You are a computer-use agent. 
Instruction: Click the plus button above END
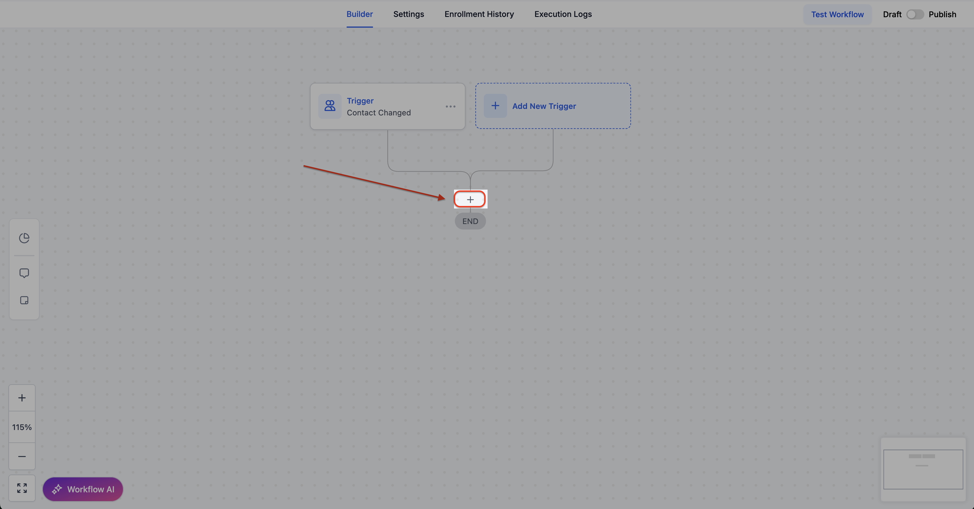coord(470,199)
